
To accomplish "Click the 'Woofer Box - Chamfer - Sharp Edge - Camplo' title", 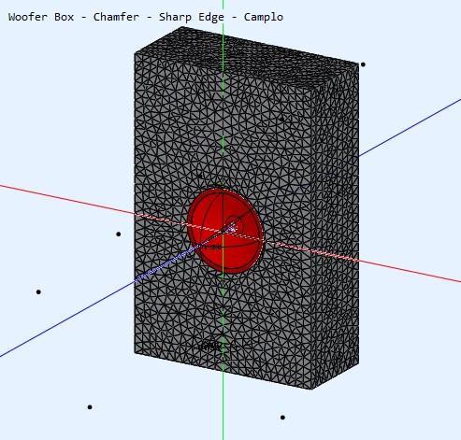I will [x=146, y=17].
